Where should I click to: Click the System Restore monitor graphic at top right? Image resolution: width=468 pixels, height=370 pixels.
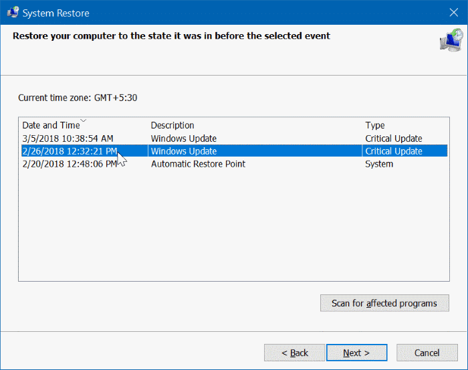coord(451,40)
